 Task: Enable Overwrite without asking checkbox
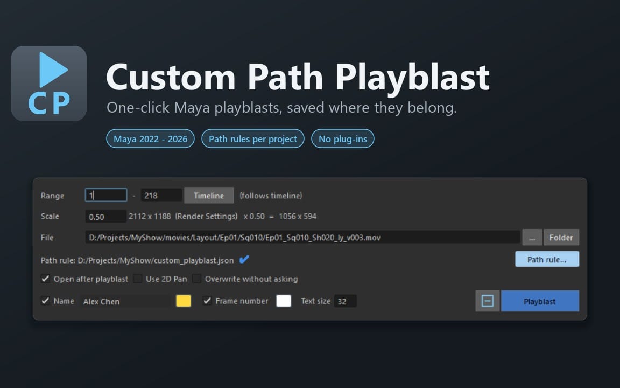[196, 279]
